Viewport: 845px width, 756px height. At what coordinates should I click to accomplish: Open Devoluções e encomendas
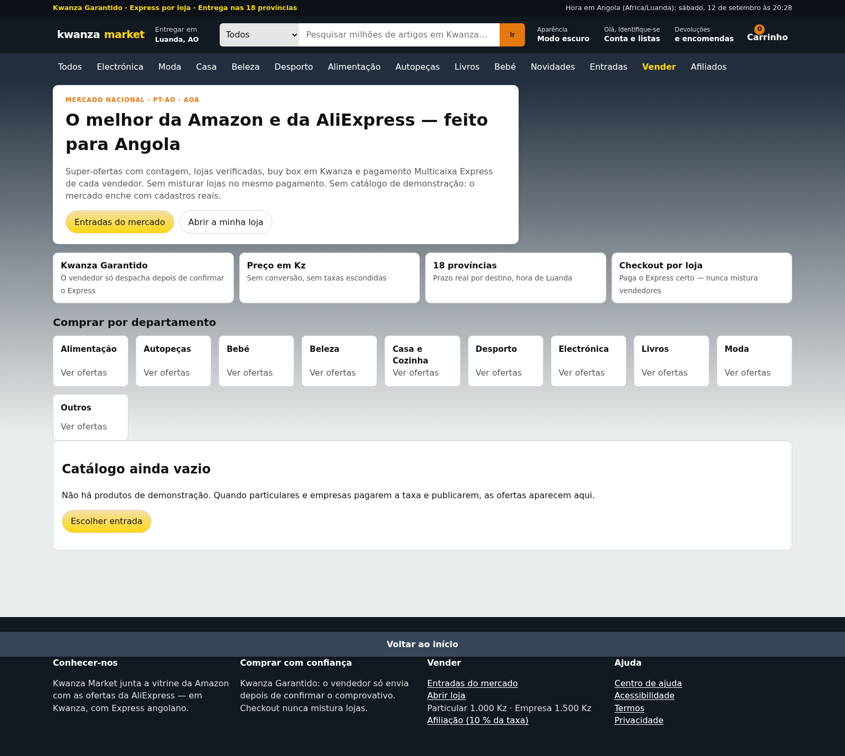pos(704,34)
